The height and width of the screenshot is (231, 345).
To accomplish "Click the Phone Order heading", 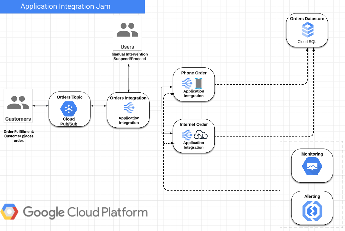I will click(x=194, y=73).
